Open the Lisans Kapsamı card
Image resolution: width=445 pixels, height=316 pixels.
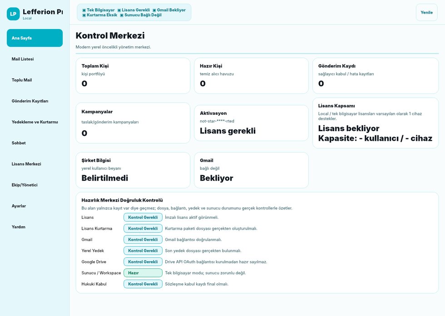coord(376,123)
